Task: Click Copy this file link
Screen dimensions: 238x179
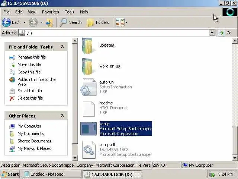Action: [x=29, y=72]
